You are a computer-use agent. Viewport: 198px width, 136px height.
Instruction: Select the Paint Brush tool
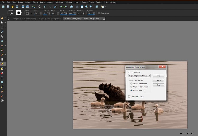(2, 55)
